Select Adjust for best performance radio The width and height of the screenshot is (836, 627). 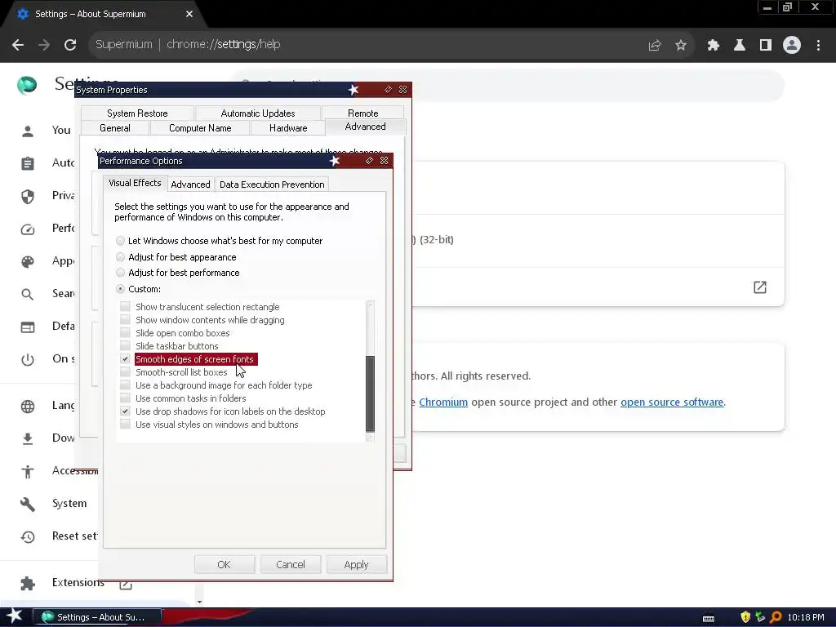coord(121,273)
